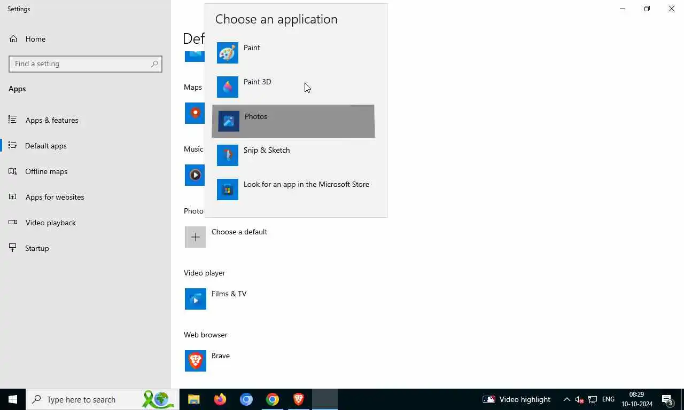Click Choose a default text
The width and height of the screenshot is (684, 410).
click(x=239, y=232)
